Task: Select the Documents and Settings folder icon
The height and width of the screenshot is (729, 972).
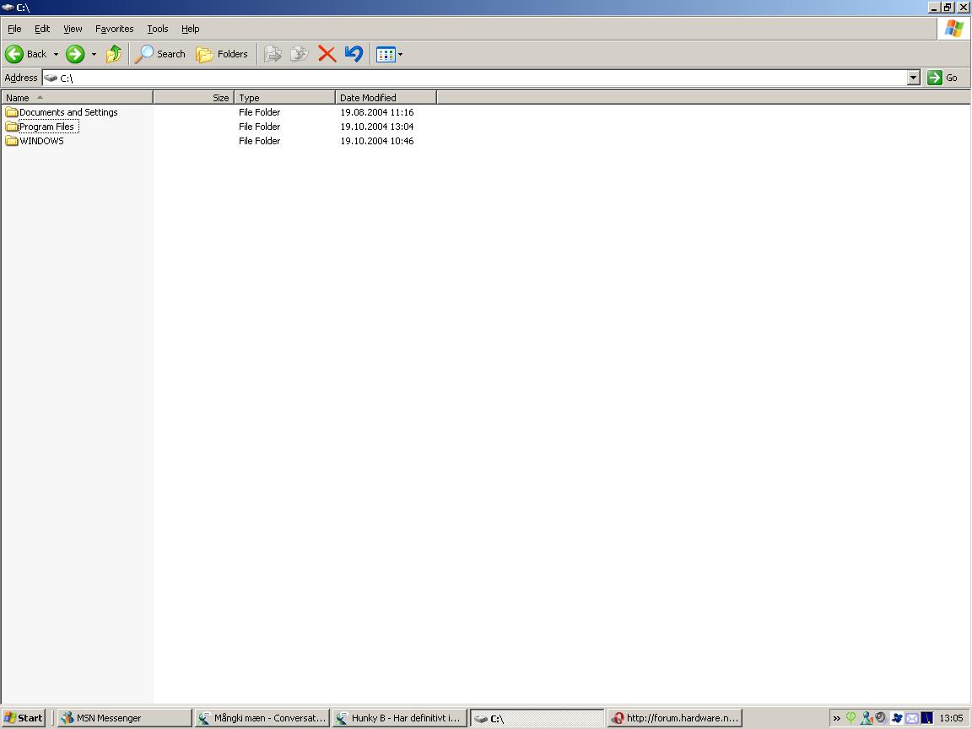Action: click(x=11, y=112)
